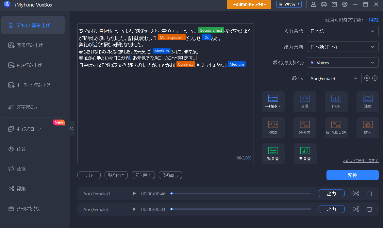
Task: Click the 1472 convertible character count
Action: [374, 20]
